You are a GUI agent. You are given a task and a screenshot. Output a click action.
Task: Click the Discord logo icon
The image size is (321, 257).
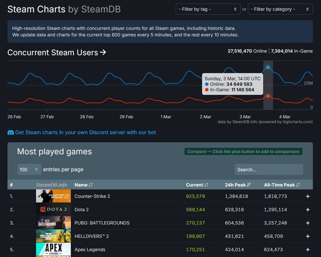(x=11, y=133)
